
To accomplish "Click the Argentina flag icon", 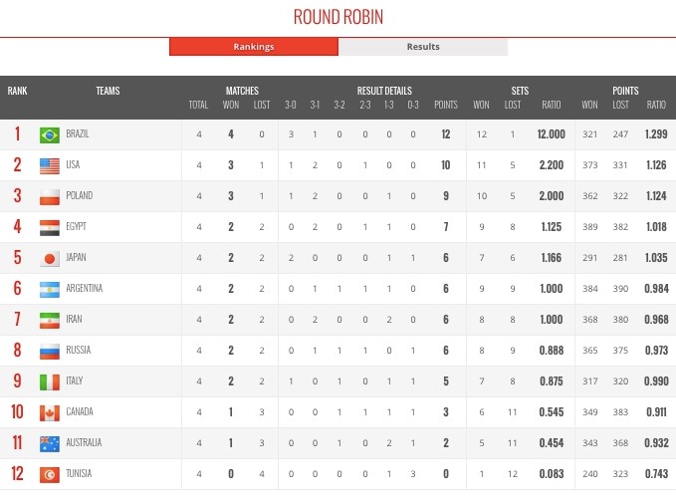I will 50,289.
